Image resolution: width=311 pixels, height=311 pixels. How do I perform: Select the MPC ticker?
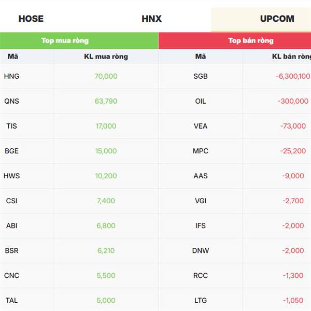click(201, 151)
